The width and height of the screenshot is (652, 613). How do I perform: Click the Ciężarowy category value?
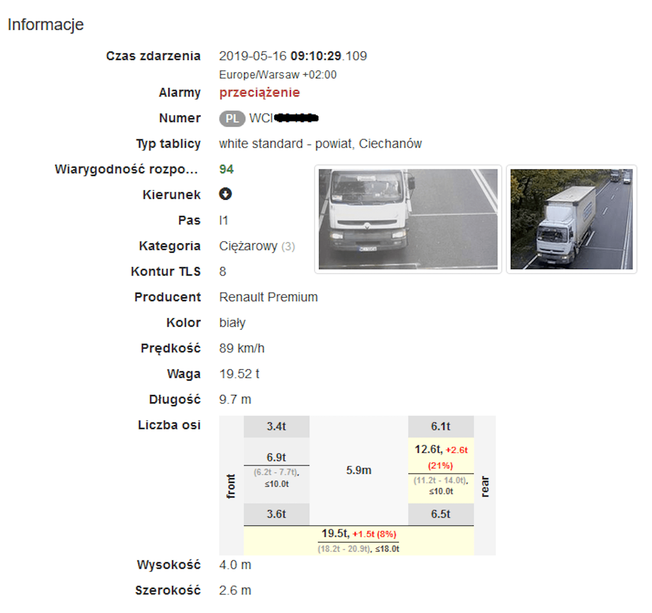pos(248,246)
